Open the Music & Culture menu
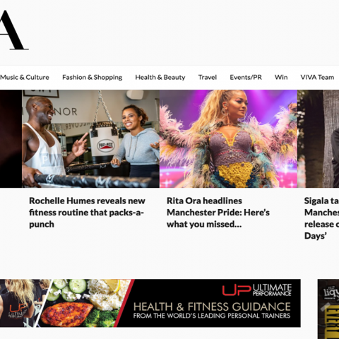This screenshot has width=339, height=339. pyautogui.click(x=25, y=77)
